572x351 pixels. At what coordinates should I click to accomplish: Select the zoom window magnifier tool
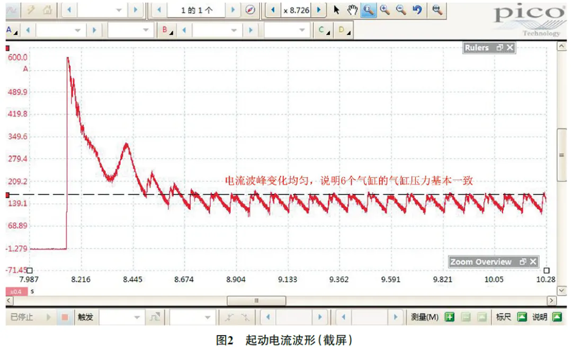(x=369, y=10)
